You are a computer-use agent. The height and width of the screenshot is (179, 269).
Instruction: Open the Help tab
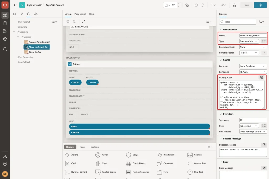pyautogui.click(x=91, y=14)
